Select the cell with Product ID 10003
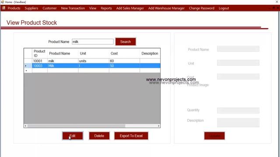This screenshot has height=157, width=280. [40, 66]
